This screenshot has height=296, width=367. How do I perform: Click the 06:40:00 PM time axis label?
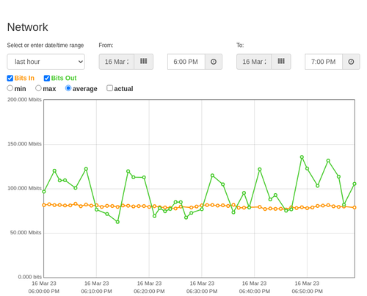255,292
